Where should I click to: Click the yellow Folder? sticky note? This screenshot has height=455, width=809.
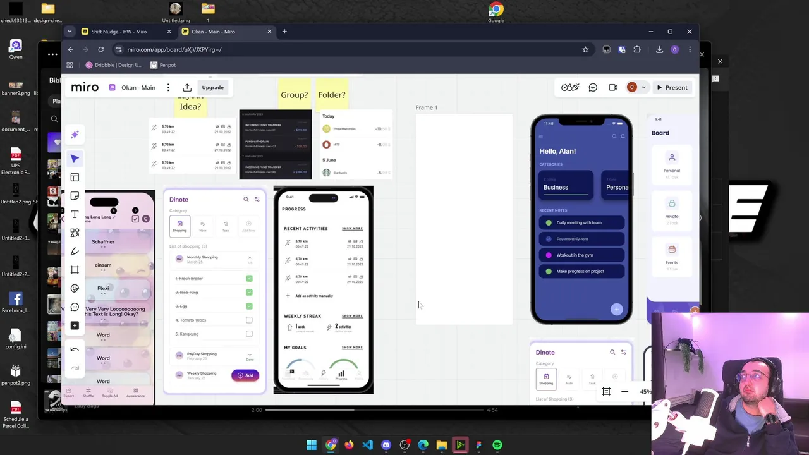332,94
